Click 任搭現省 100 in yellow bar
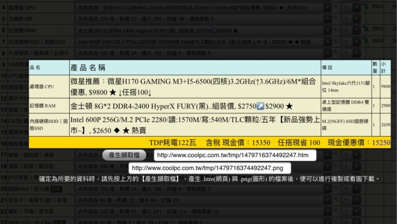Viewport: 398px width, 224px height. (298, 143)
